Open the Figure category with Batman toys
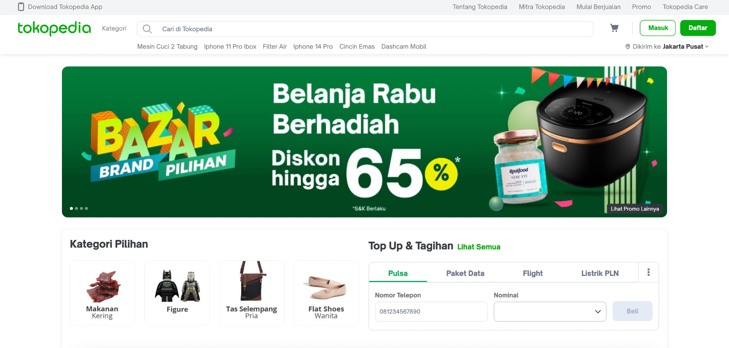729x348 pixels. tap(177, 293)
